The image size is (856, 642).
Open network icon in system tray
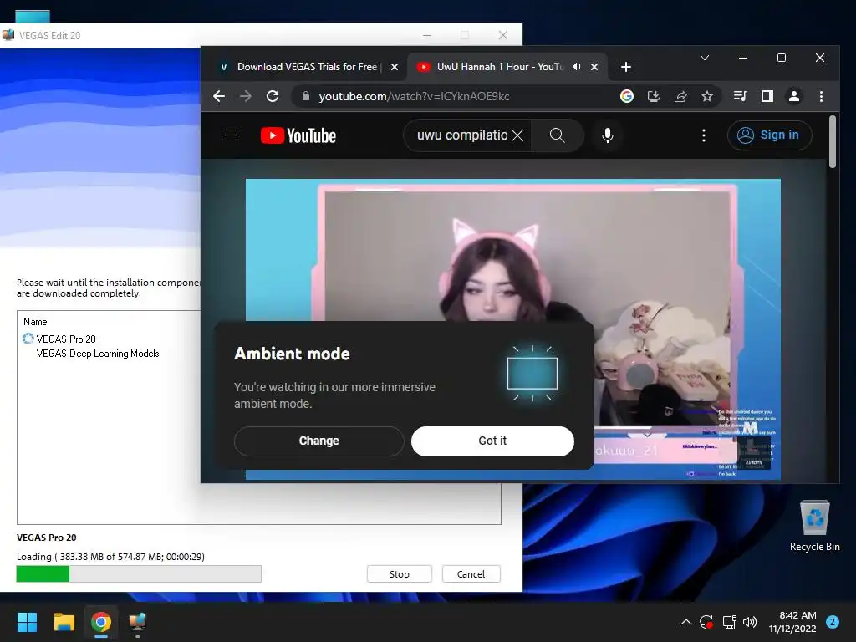click(x=729, y=622)
